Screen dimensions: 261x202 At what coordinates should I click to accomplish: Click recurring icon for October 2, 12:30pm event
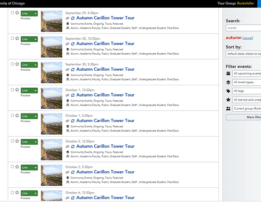coord(73,147)
